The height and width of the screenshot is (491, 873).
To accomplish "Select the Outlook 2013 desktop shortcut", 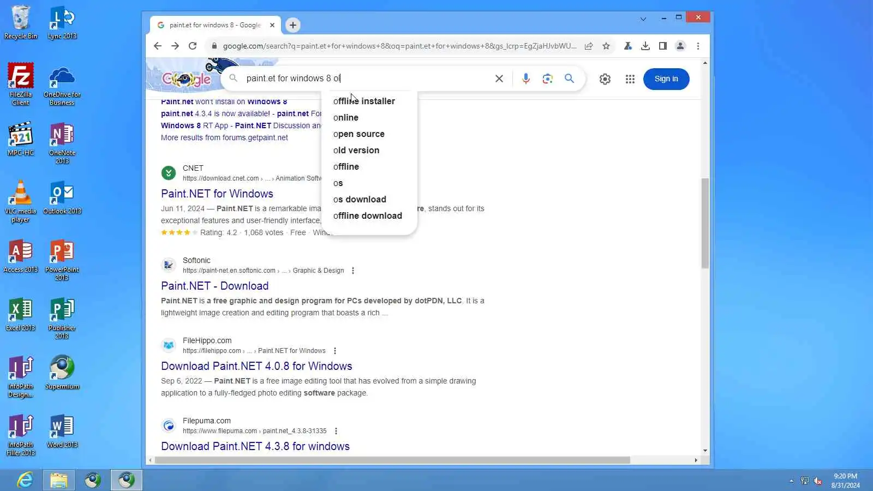I will click(x=62, y=198).
